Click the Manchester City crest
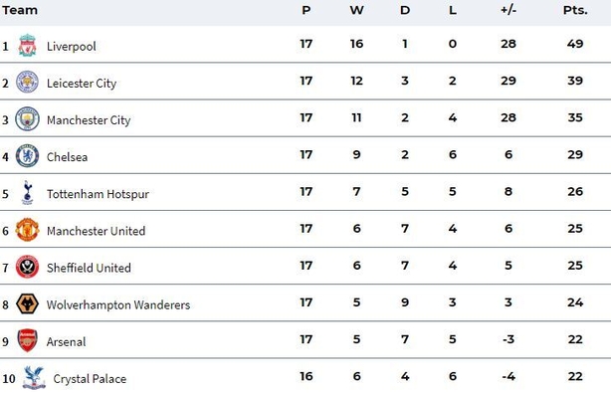Screen dimensions: 611x393 pyautogui.click(x=27, y=118)
